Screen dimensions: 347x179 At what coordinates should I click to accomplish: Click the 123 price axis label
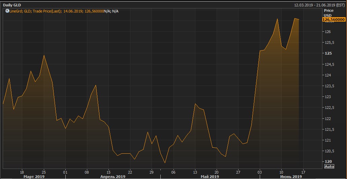coord(327,97)
